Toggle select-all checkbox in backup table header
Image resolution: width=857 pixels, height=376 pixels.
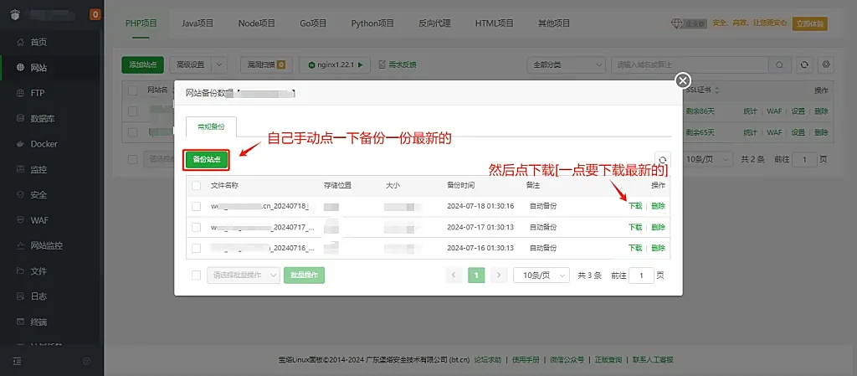point(197,184)
